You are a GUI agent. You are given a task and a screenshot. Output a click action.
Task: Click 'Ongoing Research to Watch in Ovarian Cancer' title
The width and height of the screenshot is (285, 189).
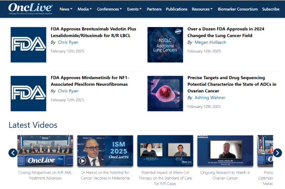pyautogui.click(x=225, y=175)
